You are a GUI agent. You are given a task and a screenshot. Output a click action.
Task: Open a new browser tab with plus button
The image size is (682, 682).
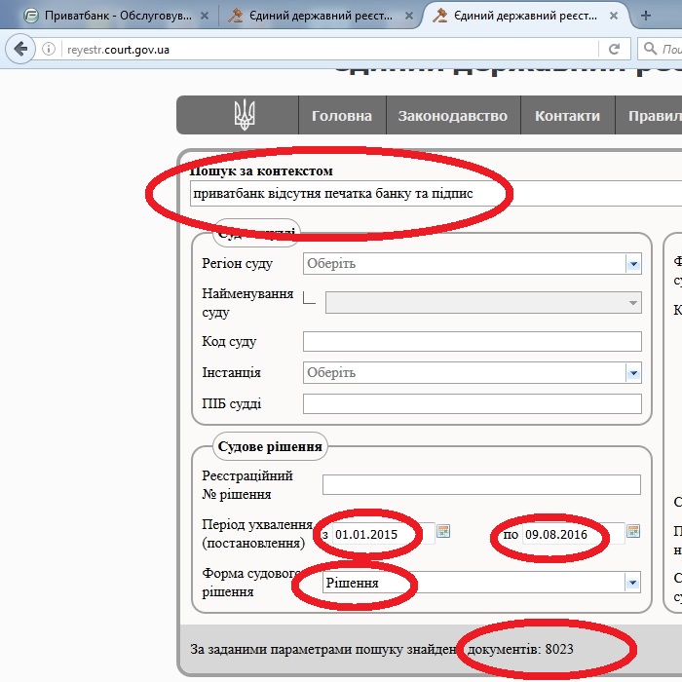click(646, 16)
